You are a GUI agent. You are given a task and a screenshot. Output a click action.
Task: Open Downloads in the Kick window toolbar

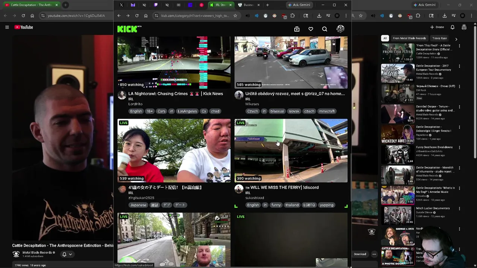[x=319, y=16]
